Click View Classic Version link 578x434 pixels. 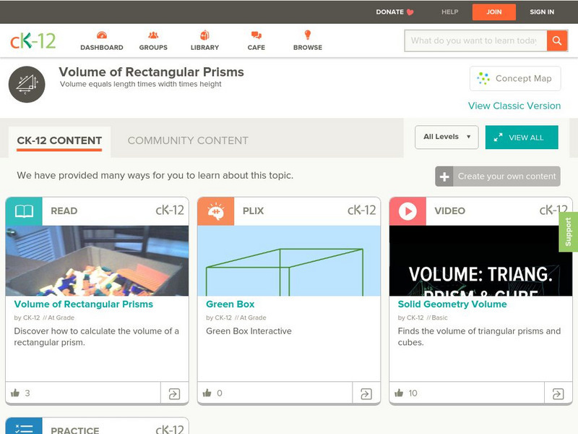514,106
